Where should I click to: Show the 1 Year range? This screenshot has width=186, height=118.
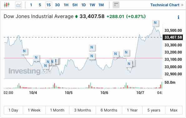(132, 110)
